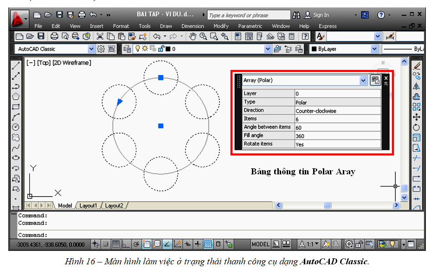This screenshot has width=437, height=275.
Task: Select the Polygon tool in Draw toolbar
Action: pyautogui.click(x=16, y=96)
